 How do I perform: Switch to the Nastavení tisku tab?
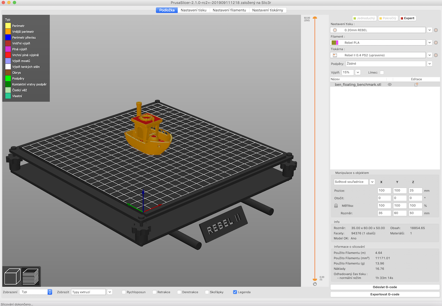point(193,10)
